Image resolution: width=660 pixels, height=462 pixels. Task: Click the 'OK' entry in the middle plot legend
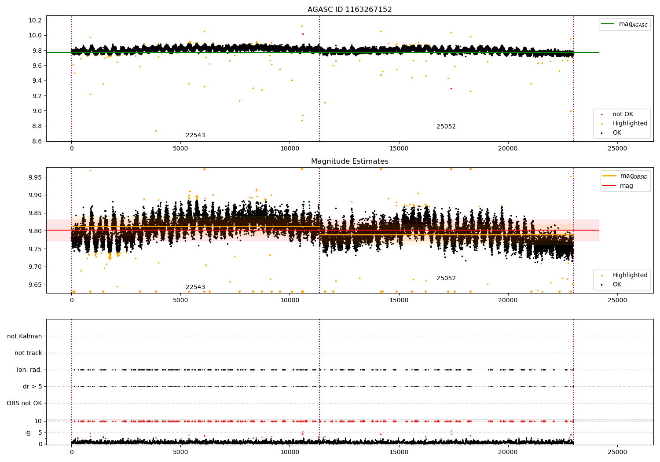pos(617,285)
